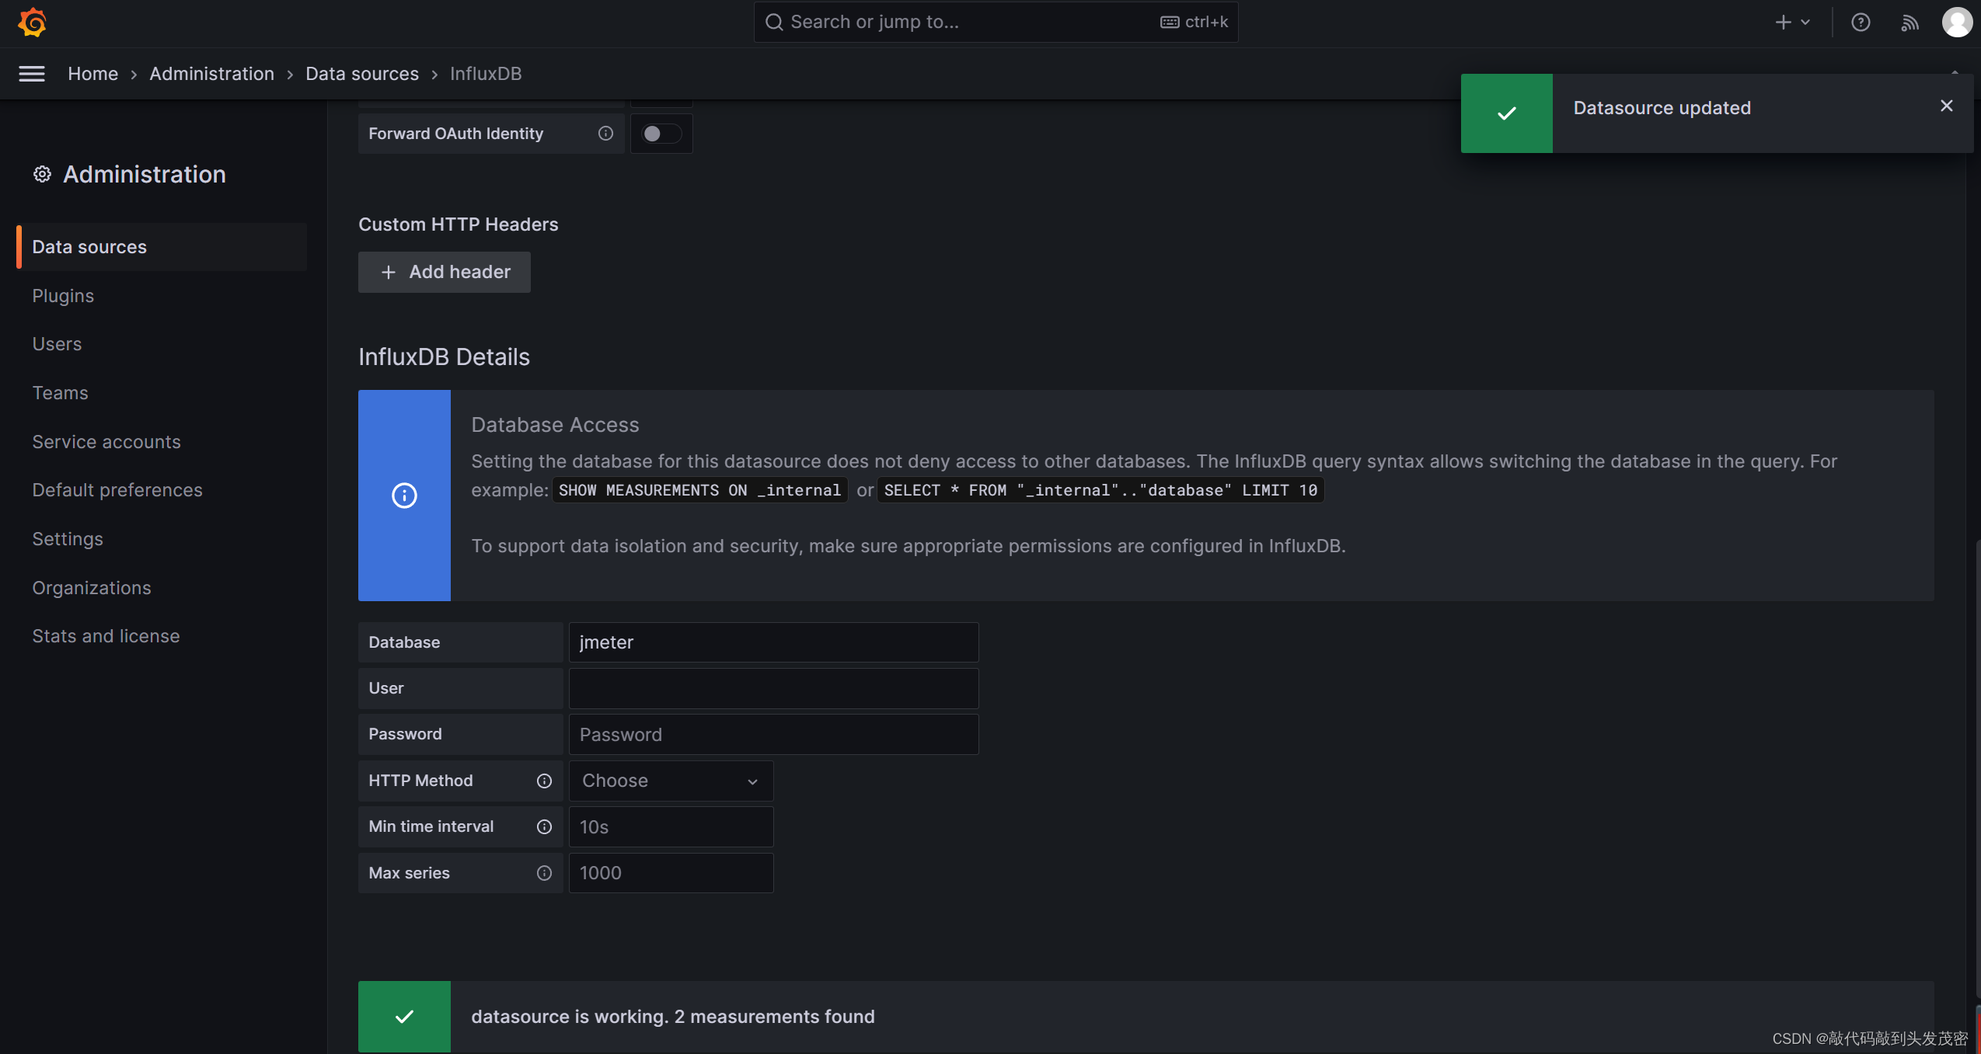Click the Grafana logo icon
The image size is (1981, 1054).
pos(32,23)
